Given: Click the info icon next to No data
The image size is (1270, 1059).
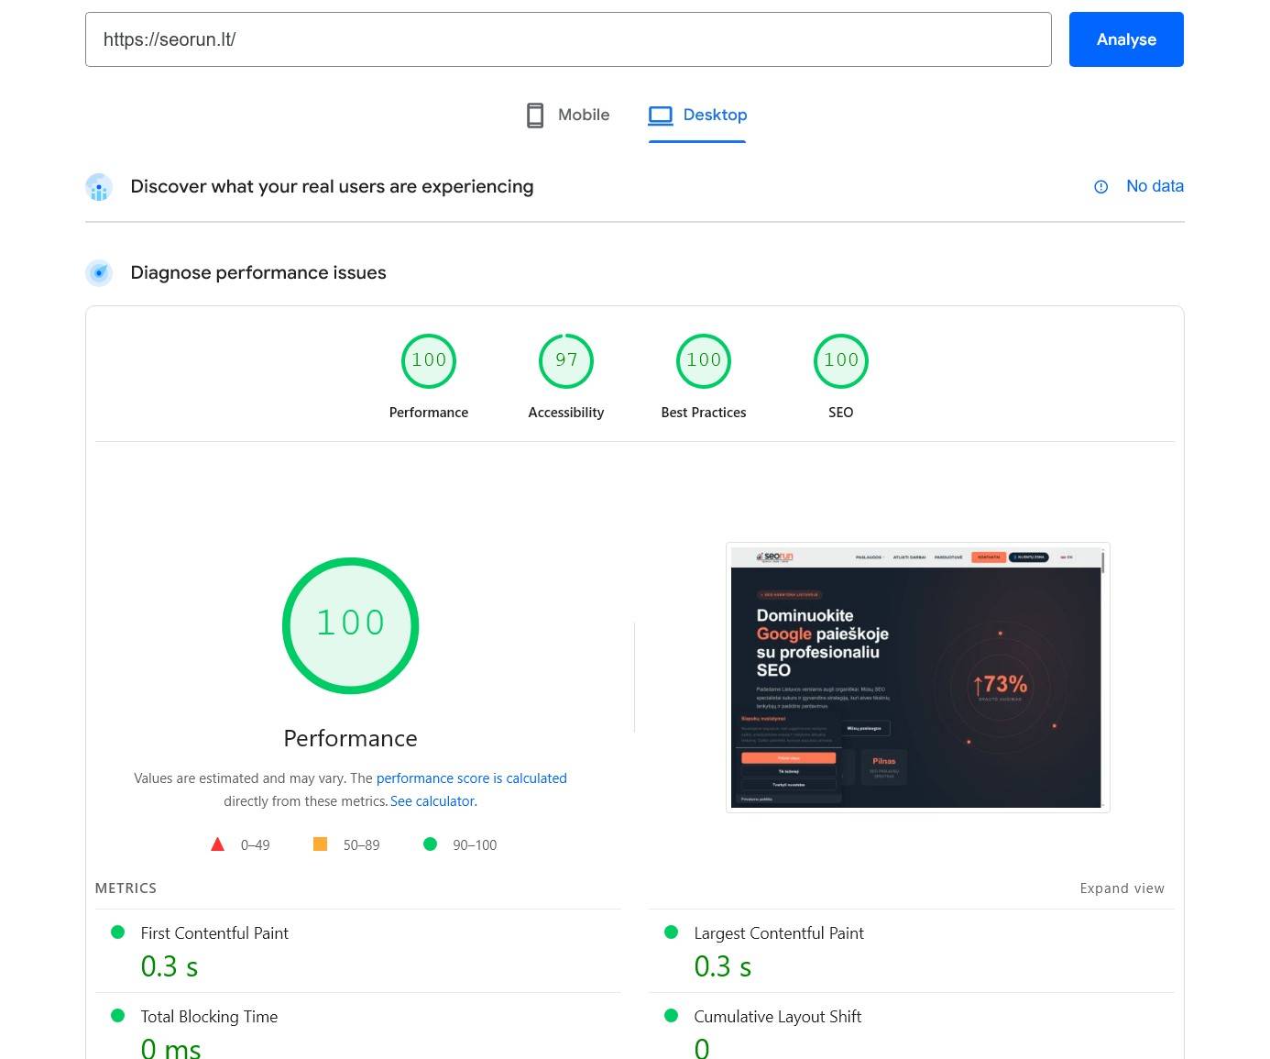Looking at the screenshot, I should point(1100,186).
